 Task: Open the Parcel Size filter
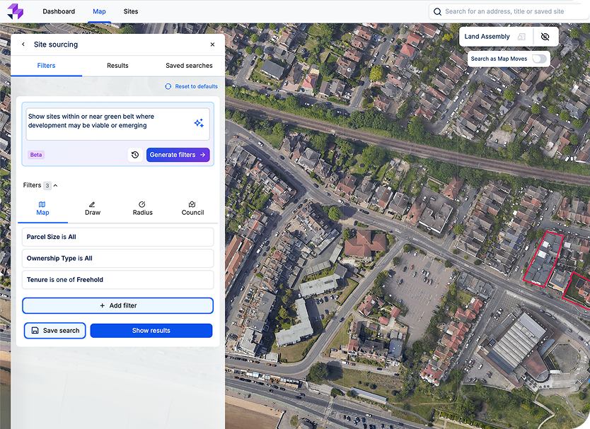[x=117, y=237]
